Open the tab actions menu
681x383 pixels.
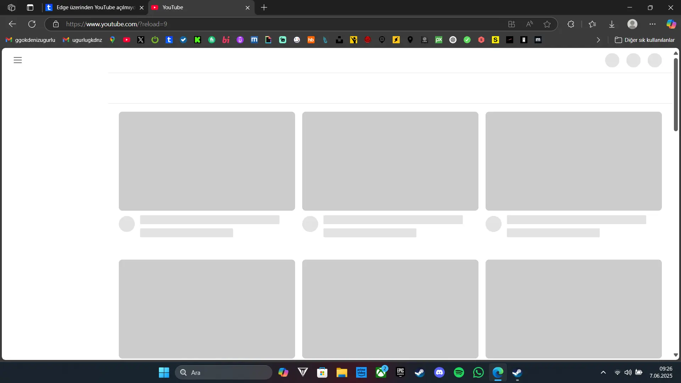pos(30,7)
